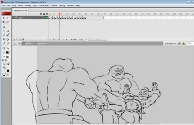Click the Insert Layer Folder icon
The width and height of the screenshot is (194, 125).
(x=20, y=40)
